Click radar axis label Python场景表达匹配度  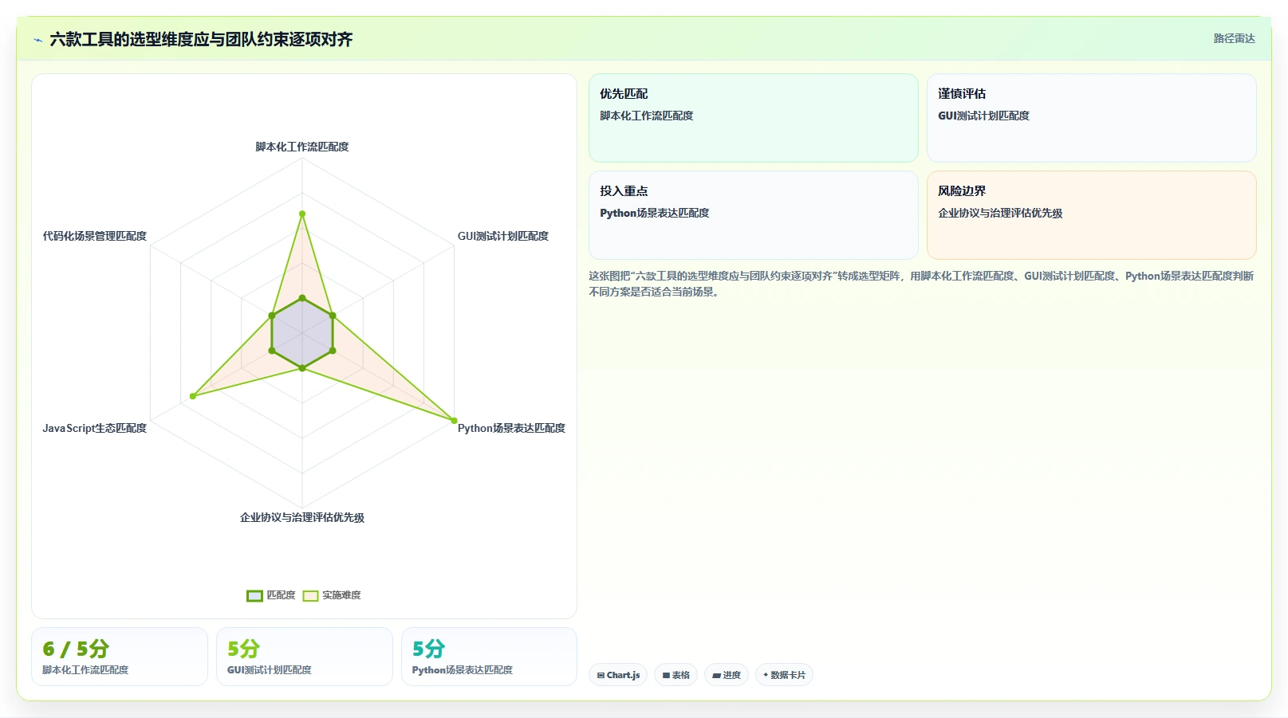pos(511,428)
